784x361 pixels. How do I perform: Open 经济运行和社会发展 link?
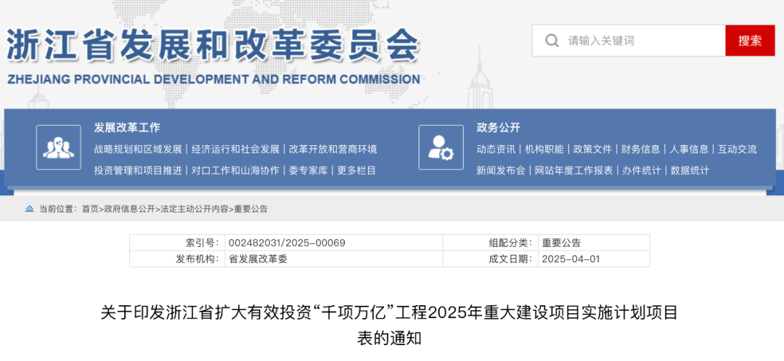pyautogui.click(x=235, y=149)
